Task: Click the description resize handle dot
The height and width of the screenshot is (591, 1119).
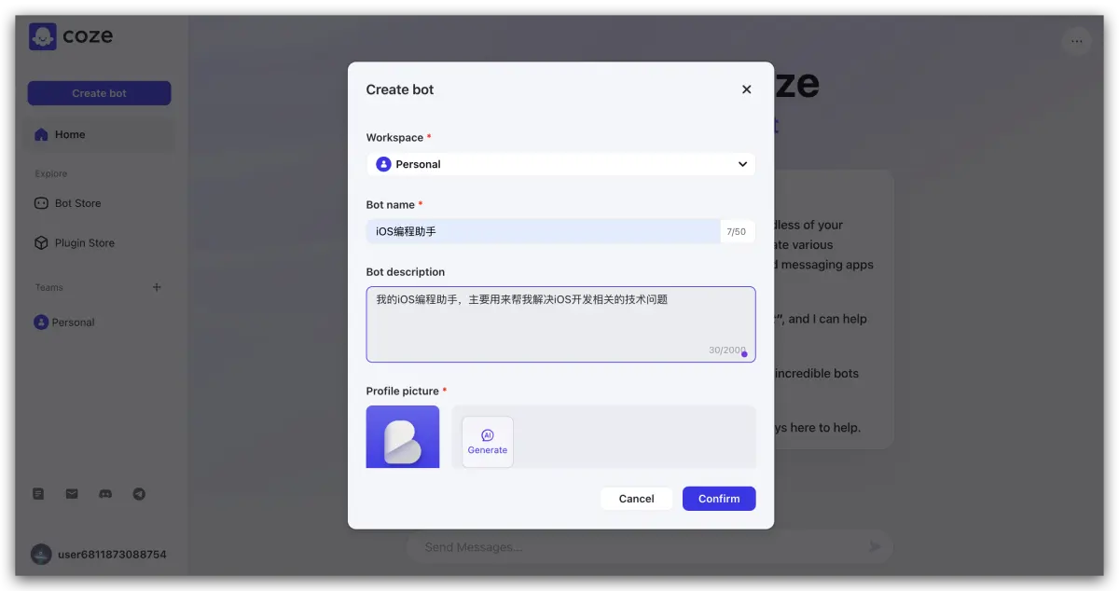Action: click(744, 354)
